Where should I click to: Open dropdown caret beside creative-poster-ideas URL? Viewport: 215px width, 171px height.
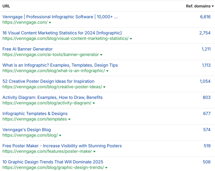[104, 87]
